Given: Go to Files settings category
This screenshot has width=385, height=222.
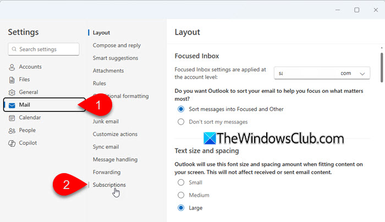Looking at the screenshot, I should 24,80.
